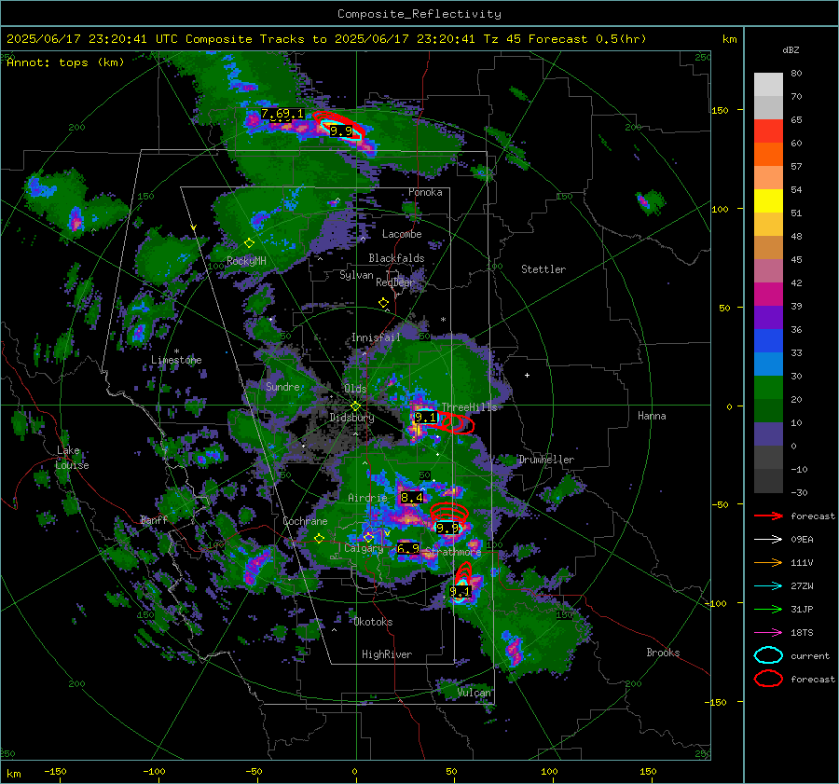Click the 9.9 storm top label in northern storm
Viewport: 839px width, 784px height.
click(x=341, y=131)
